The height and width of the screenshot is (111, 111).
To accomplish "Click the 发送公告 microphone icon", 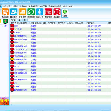I will [x=40, y=13].
